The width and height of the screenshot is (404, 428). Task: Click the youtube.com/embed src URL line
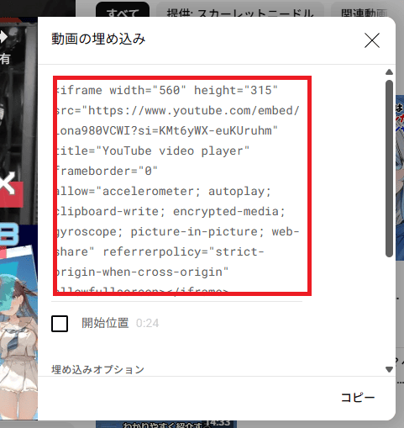[x=177, y=111]
